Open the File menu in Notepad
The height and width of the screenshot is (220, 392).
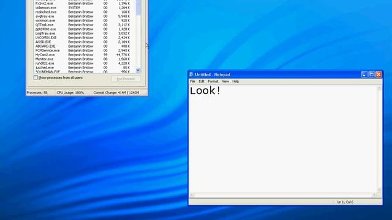click(192, 81)
